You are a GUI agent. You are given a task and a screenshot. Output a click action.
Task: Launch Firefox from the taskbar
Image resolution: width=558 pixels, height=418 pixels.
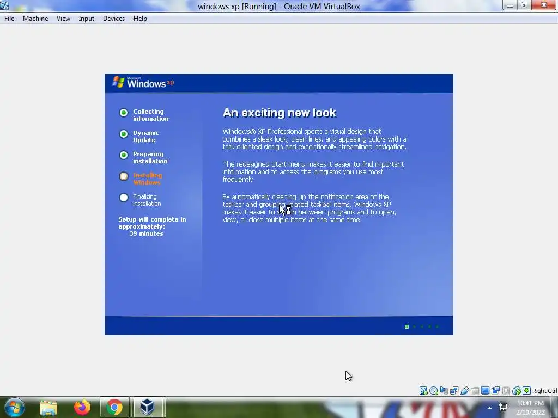(82, 408)
